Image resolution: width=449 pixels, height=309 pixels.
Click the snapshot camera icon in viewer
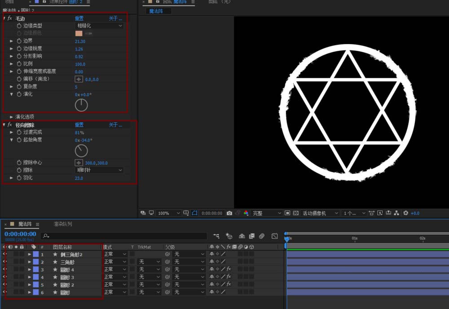(x=229, y=213)
